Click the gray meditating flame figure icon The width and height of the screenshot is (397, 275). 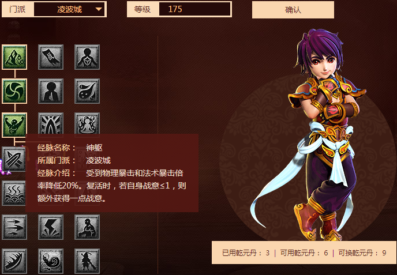(x=87, y=123)
